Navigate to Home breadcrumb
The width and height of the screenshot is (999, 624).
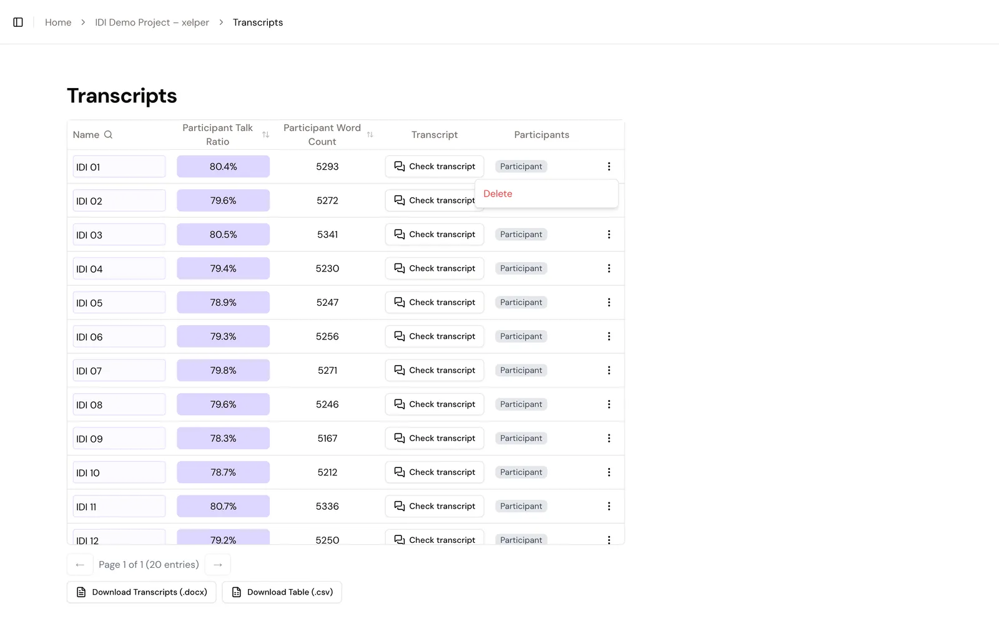pyautogui.click(x=58, y=22)
